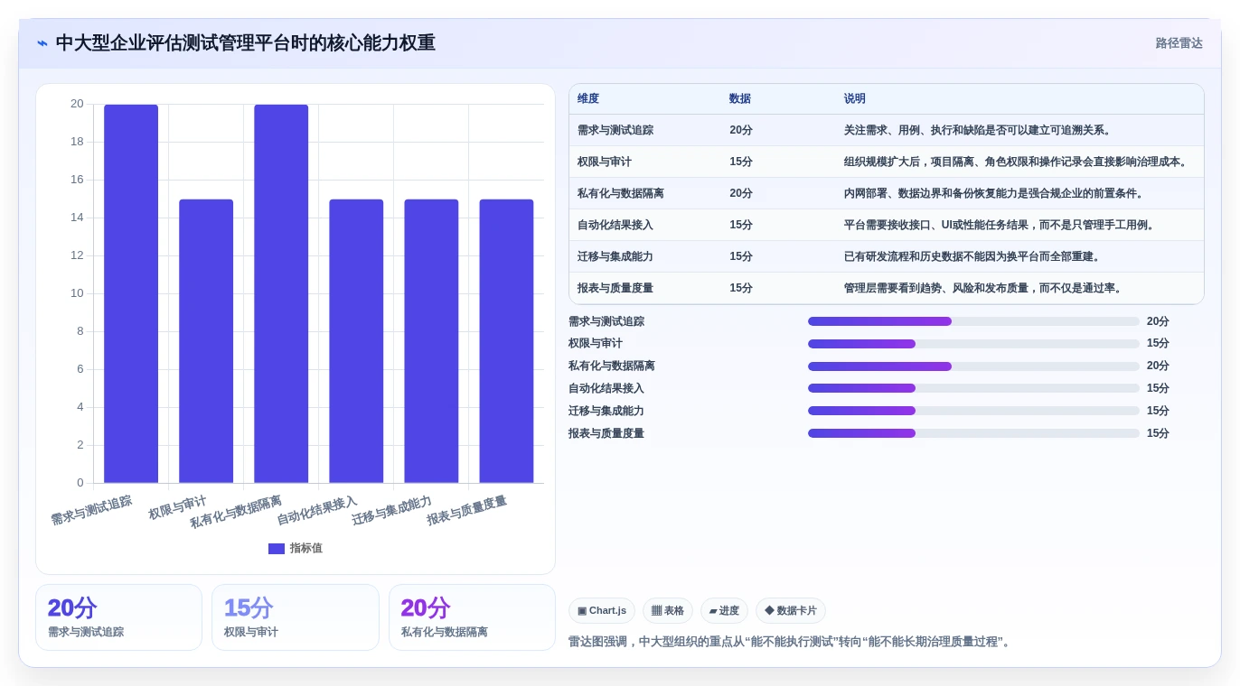Click the 表格 tag chip
Image resolution: width=1240 pixels, height=686 pixels.
[668, 611]
